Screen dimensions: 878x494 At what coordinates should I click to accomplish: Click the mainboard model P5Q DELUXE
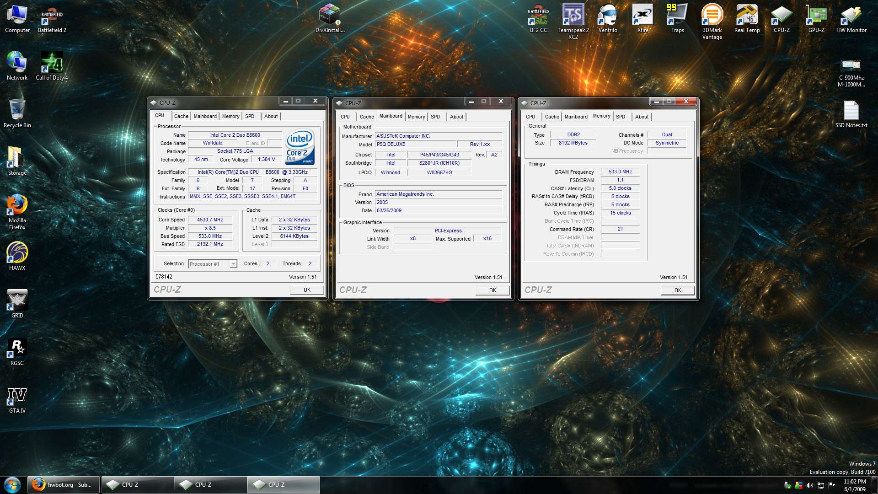click(415, 145)
